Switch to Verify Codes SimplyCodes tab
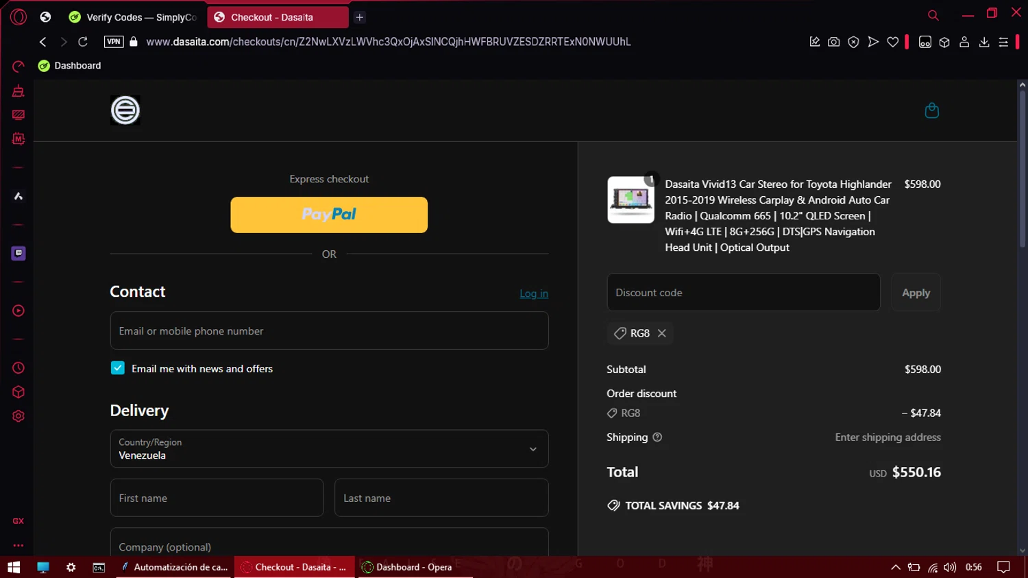 133,17
